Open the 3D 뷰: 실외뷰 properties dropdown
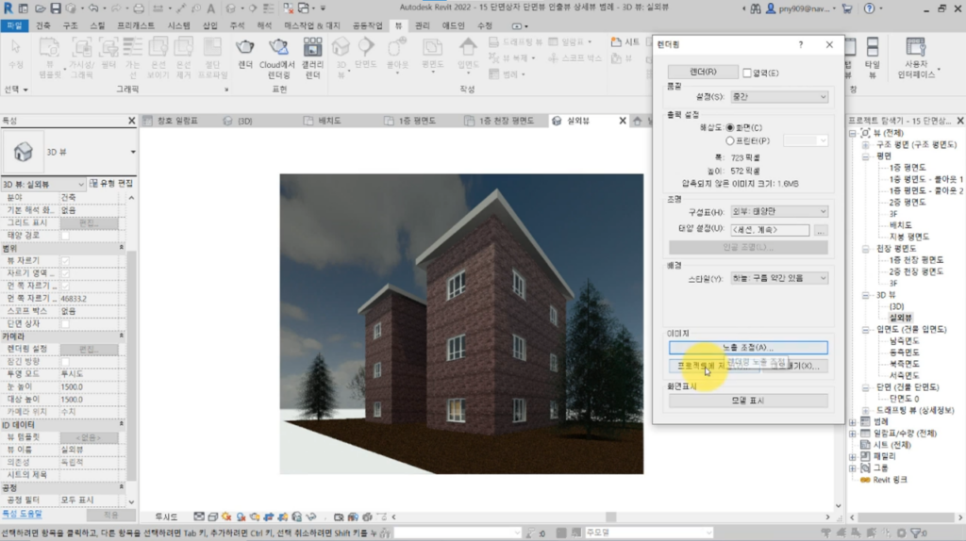 click(x=42, y=184)
